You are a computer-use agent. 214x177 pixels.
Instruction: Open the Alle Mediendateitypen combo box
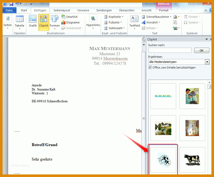coord(179,62)
